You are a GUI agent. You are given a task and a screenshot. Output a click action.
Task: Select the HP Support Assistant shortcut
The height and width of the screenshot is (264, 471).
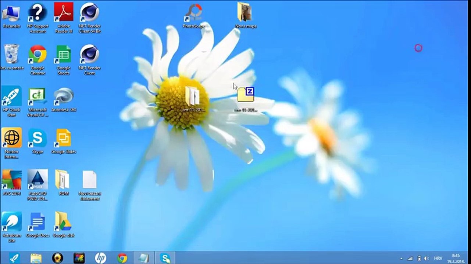click(38, 18)
